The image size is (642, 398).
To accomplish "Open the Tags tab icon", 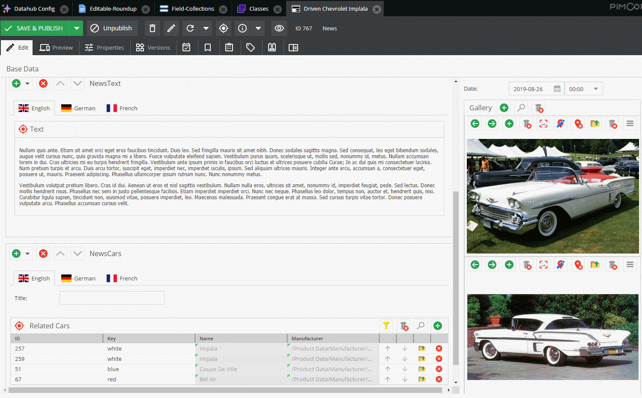I will pos(251,47).
